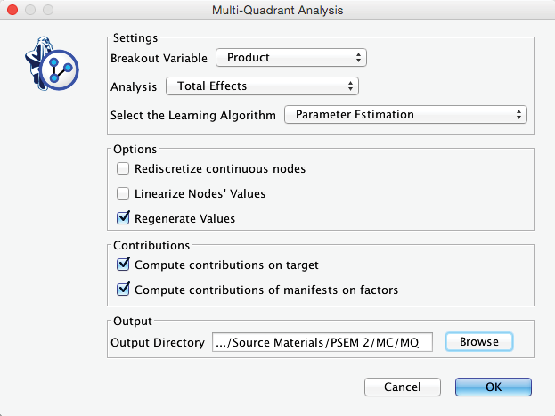
Task: Open the Breakout Variable dropdown
Action: click(291, 58)
